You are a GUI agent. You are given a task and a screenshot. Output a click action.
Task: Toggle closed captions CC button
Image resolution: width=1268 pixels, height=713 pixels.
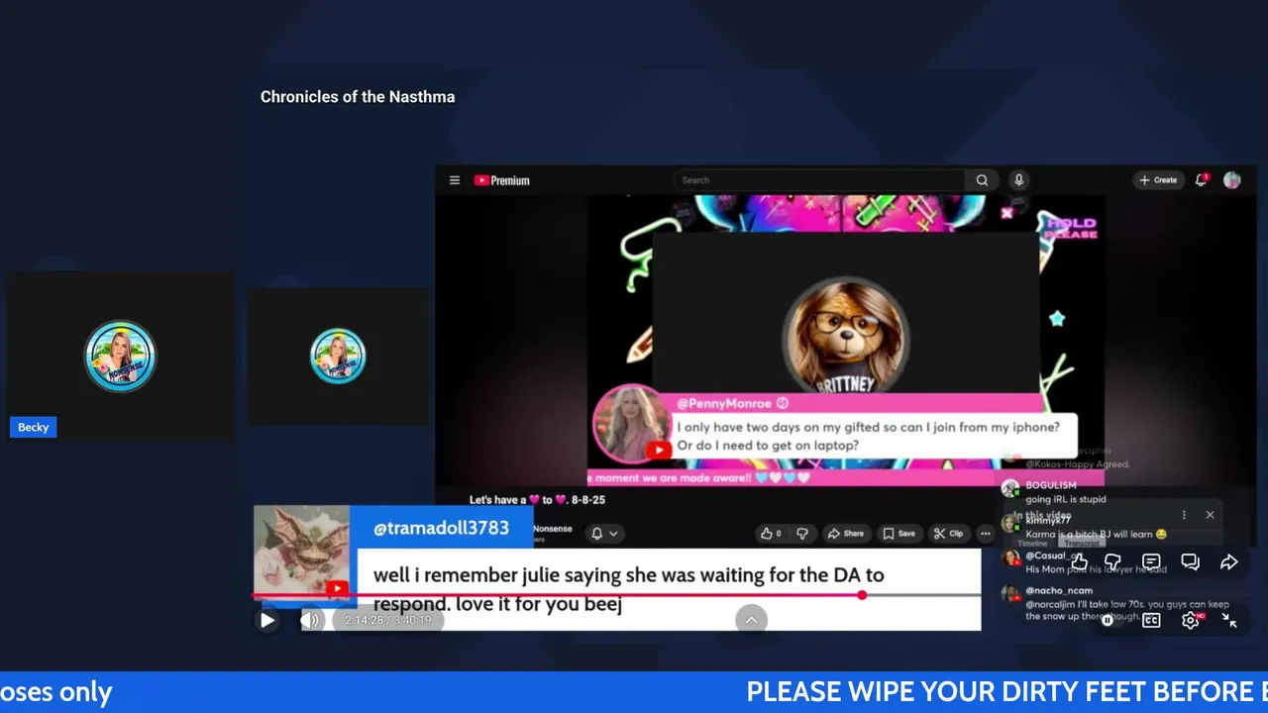[1151, 621]
